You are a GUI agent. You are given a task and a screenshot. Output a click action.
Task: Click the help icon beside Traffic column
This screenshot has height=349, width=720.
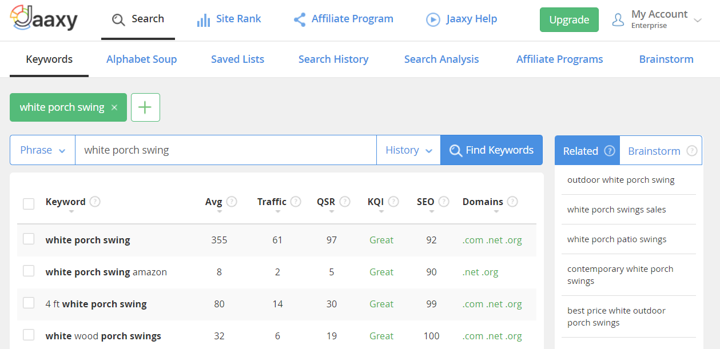(x=296, y=202)
